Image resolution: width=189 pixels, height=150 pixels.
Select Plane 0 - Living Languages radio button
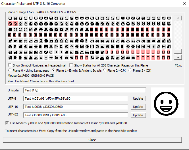(x=10, y=70)
